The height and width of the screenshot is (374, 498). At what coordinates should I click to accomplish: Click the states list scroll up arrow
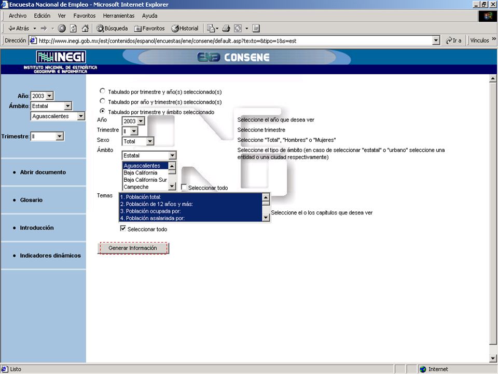172,166
